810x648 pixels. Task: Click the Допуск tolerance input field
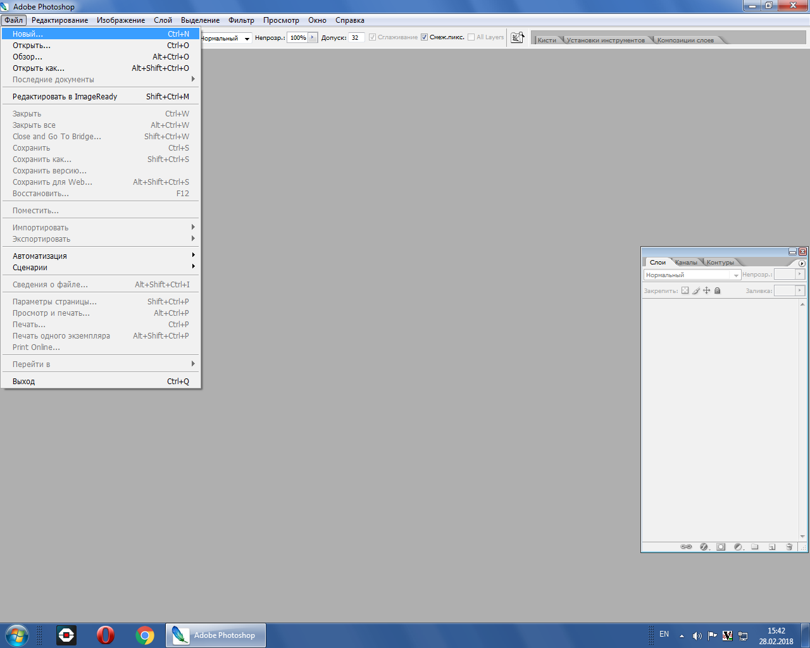[x=356, y=37]
